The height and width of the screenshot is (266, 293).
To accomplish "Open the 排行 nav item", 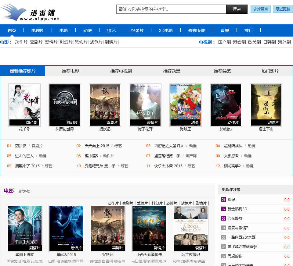I will (249, 30).
